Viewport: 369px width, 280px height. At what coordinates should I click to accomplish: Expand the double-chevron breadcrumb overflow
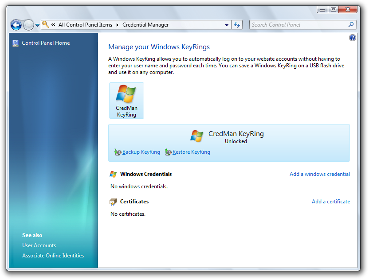pyautogui.click(x=53, y=24)
